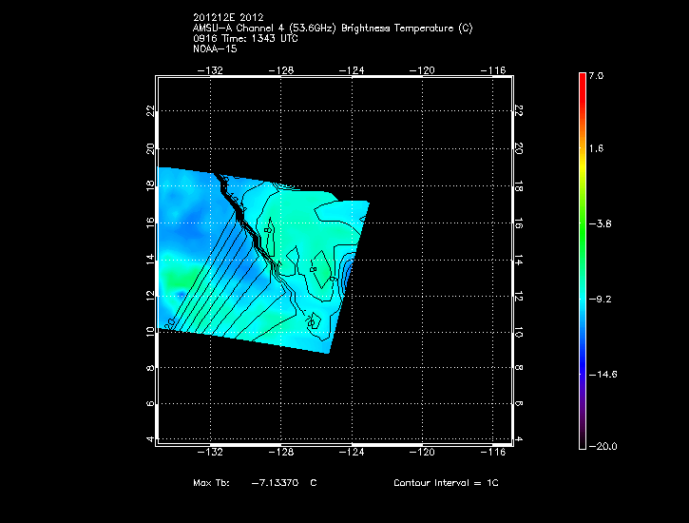Click the red top of the color bar
The image size is (689, 523).
pyautogui.click(x=583, y=79)
